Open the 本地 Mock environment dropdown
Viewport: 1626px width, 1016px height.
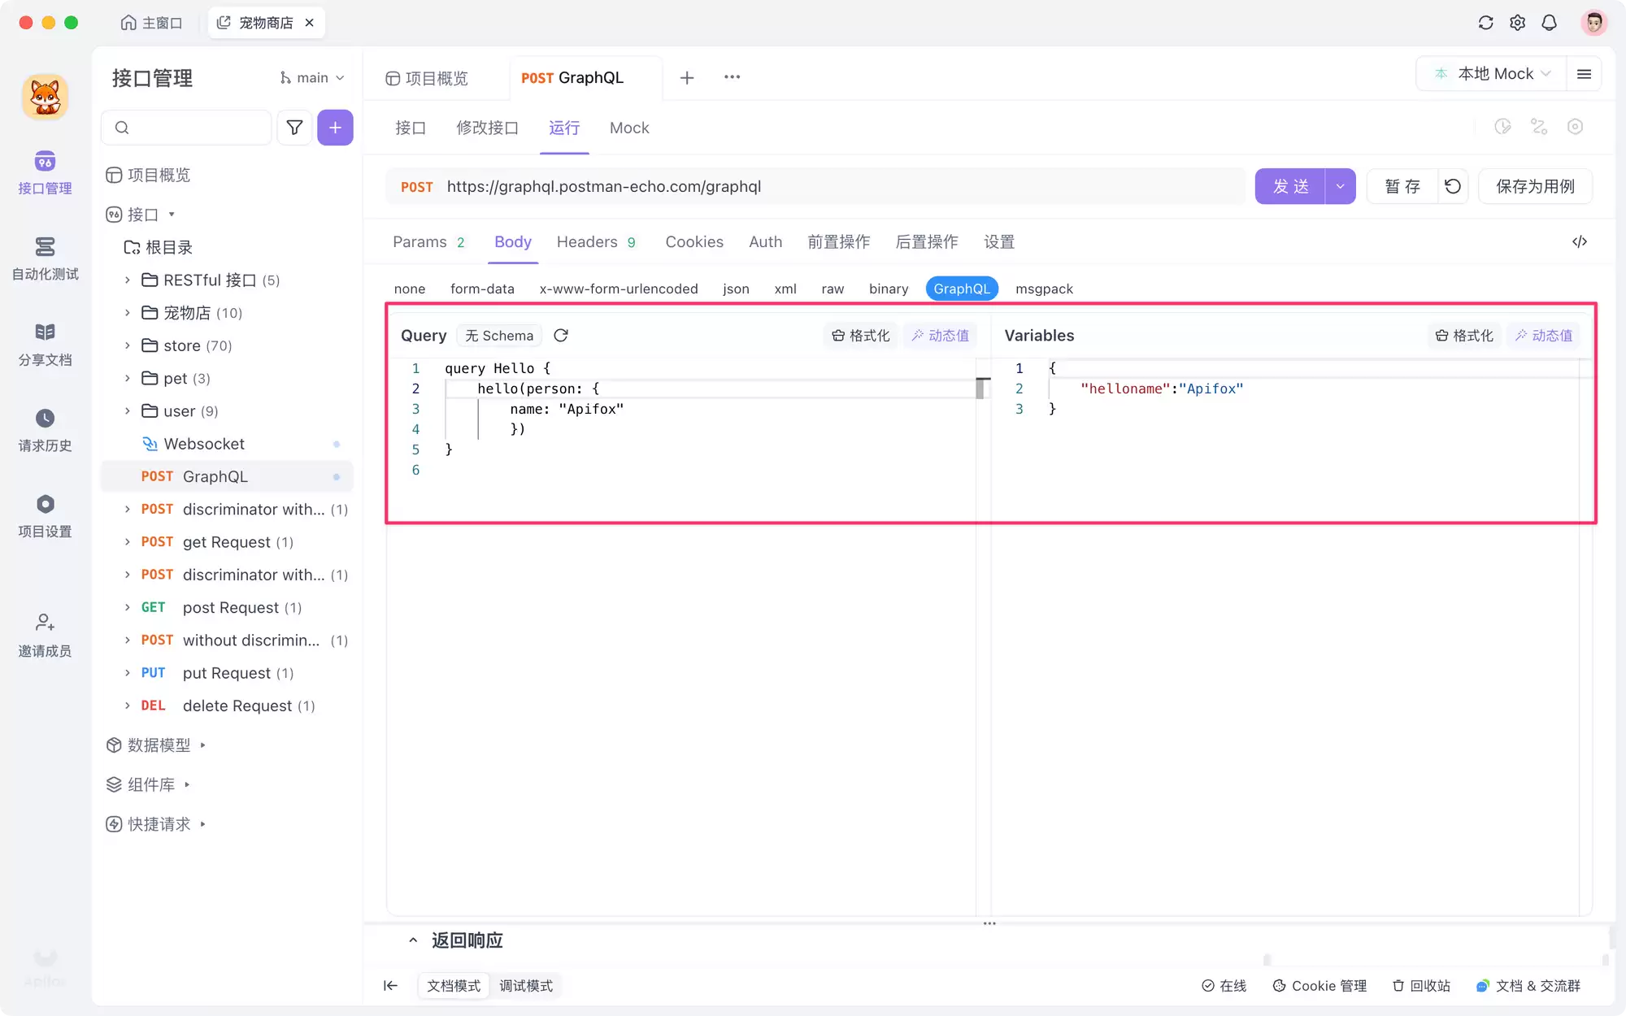(1493, 74)
